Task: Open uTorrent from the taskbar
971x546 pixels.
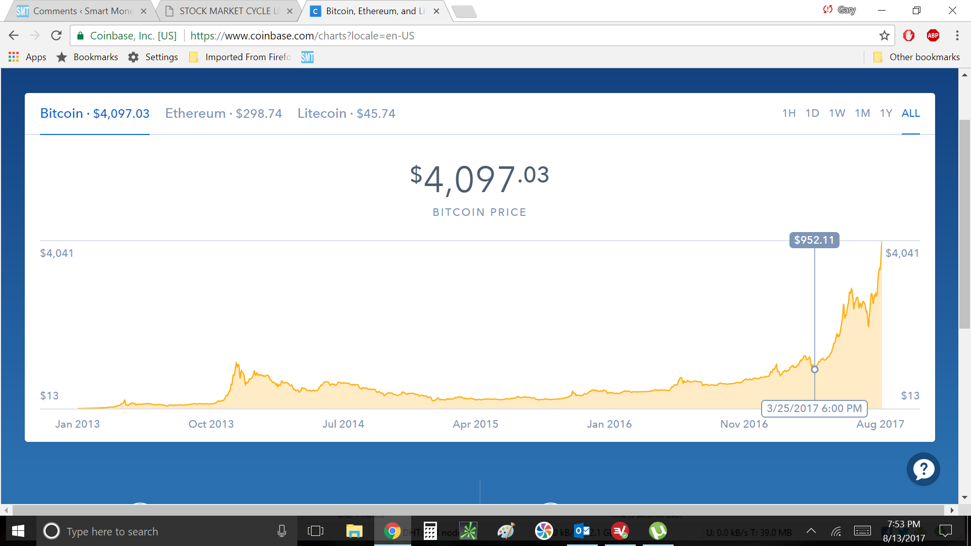Action: 658,531
